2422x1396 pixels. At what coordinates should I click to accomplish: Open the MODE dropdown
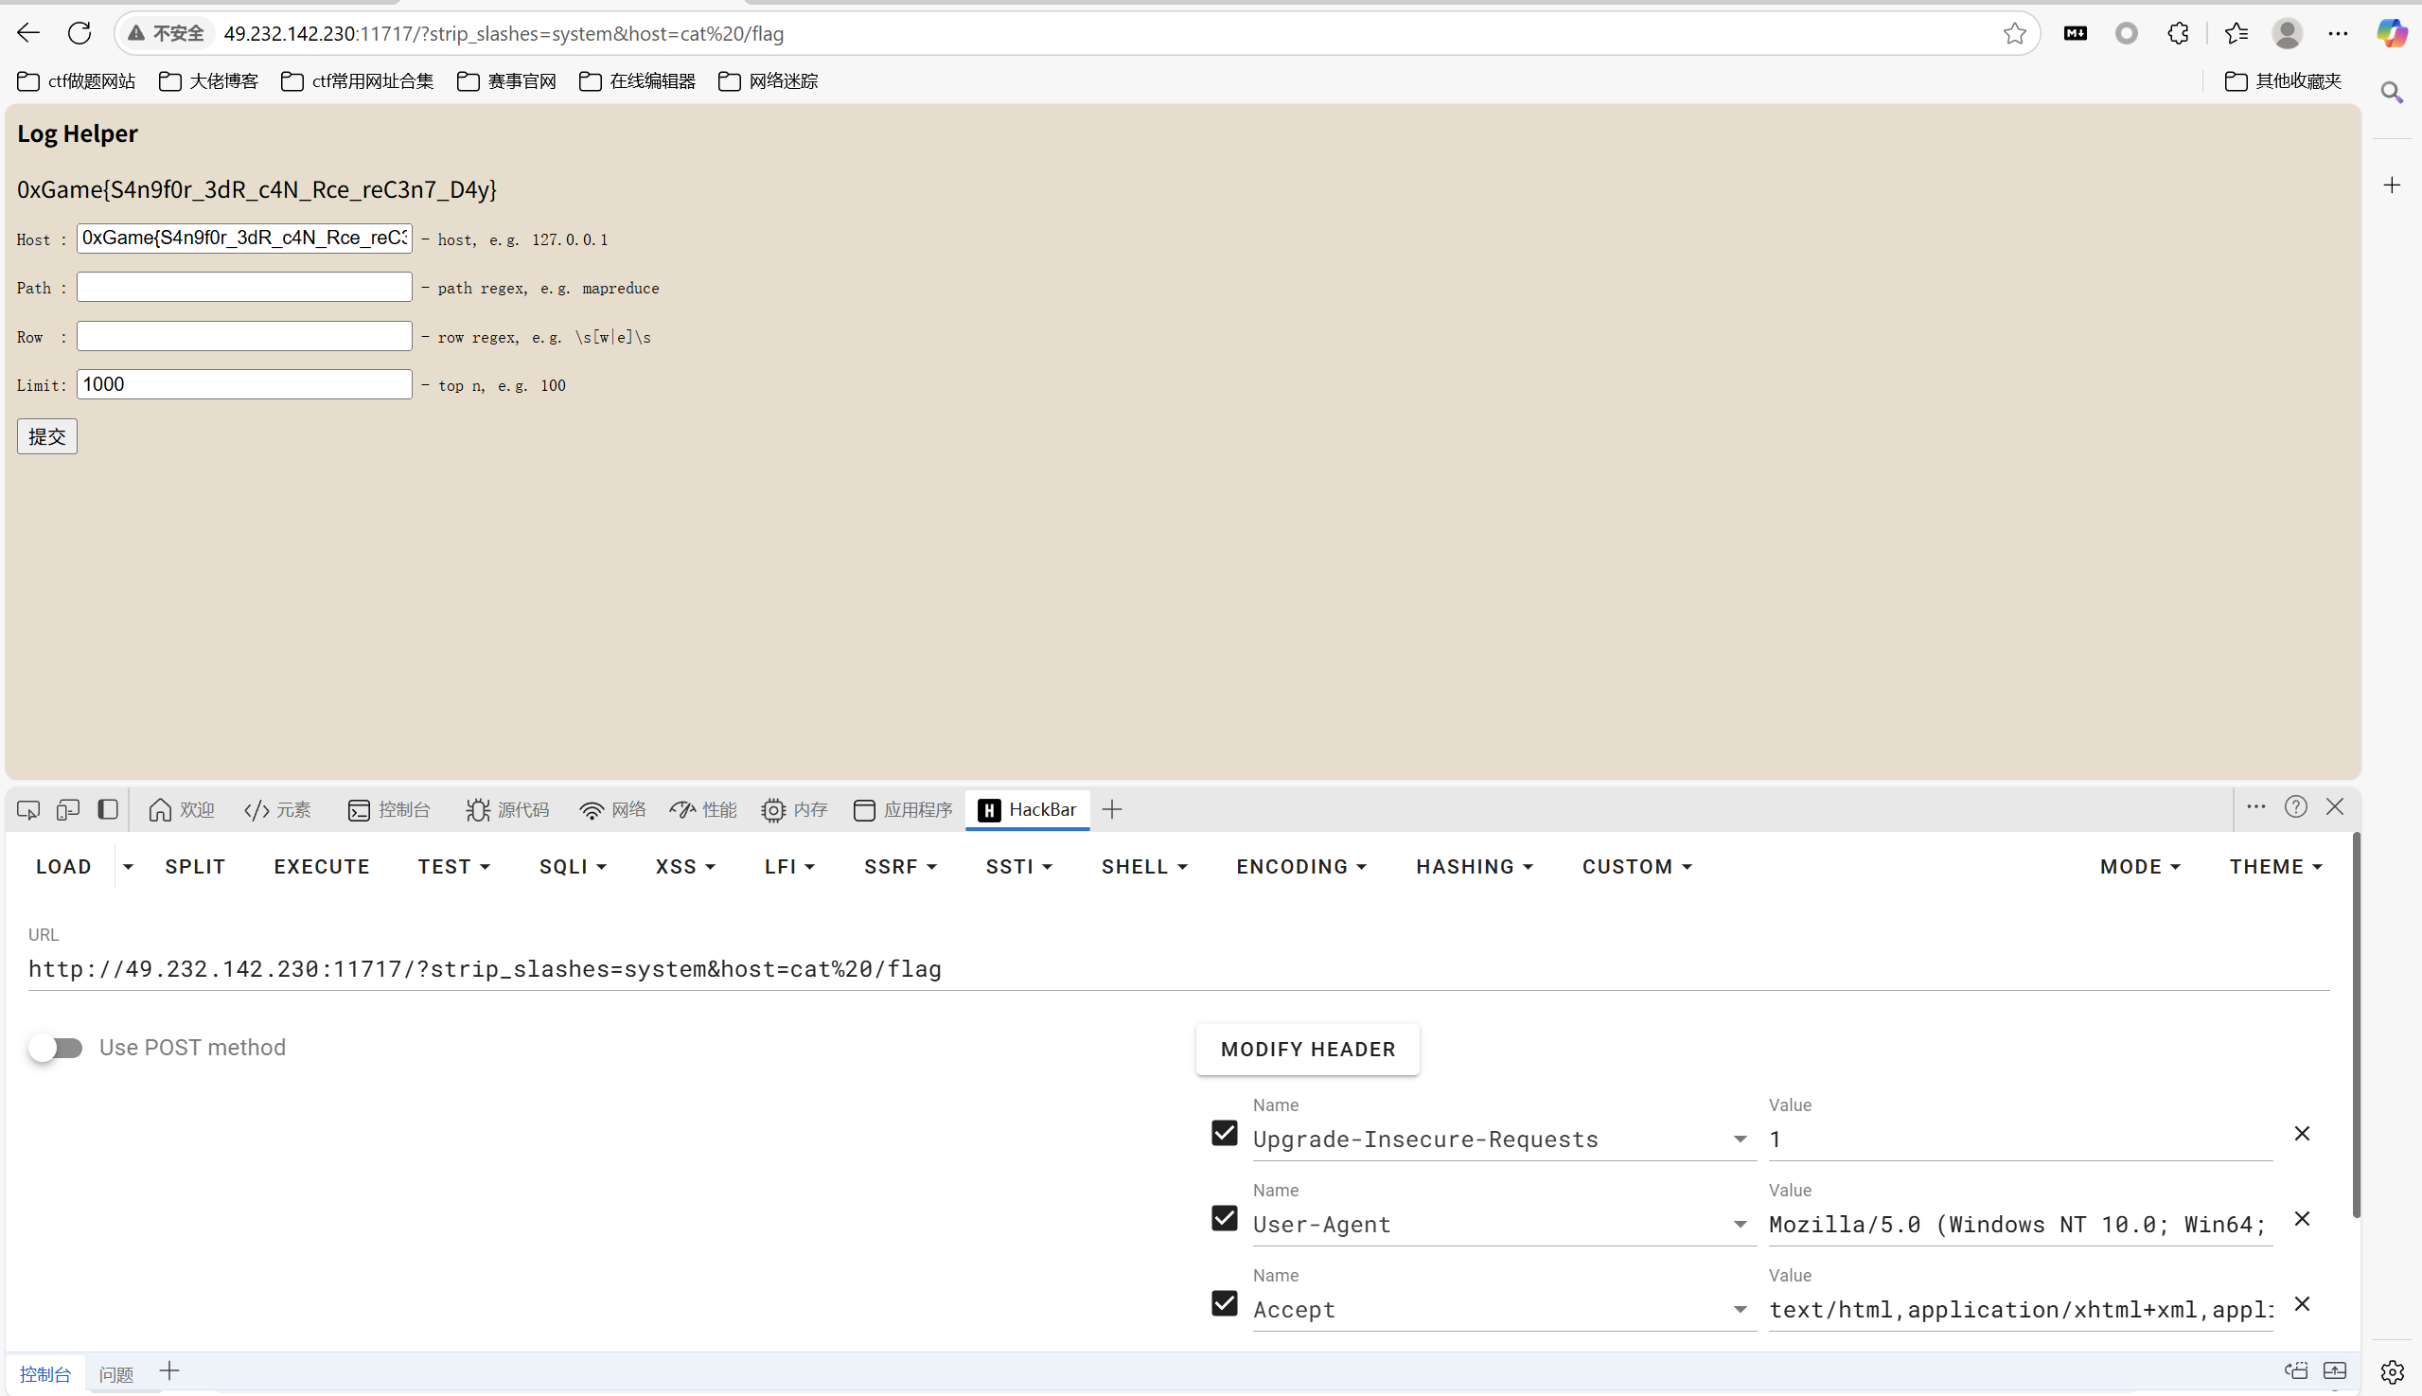[x=2140, y=867]
